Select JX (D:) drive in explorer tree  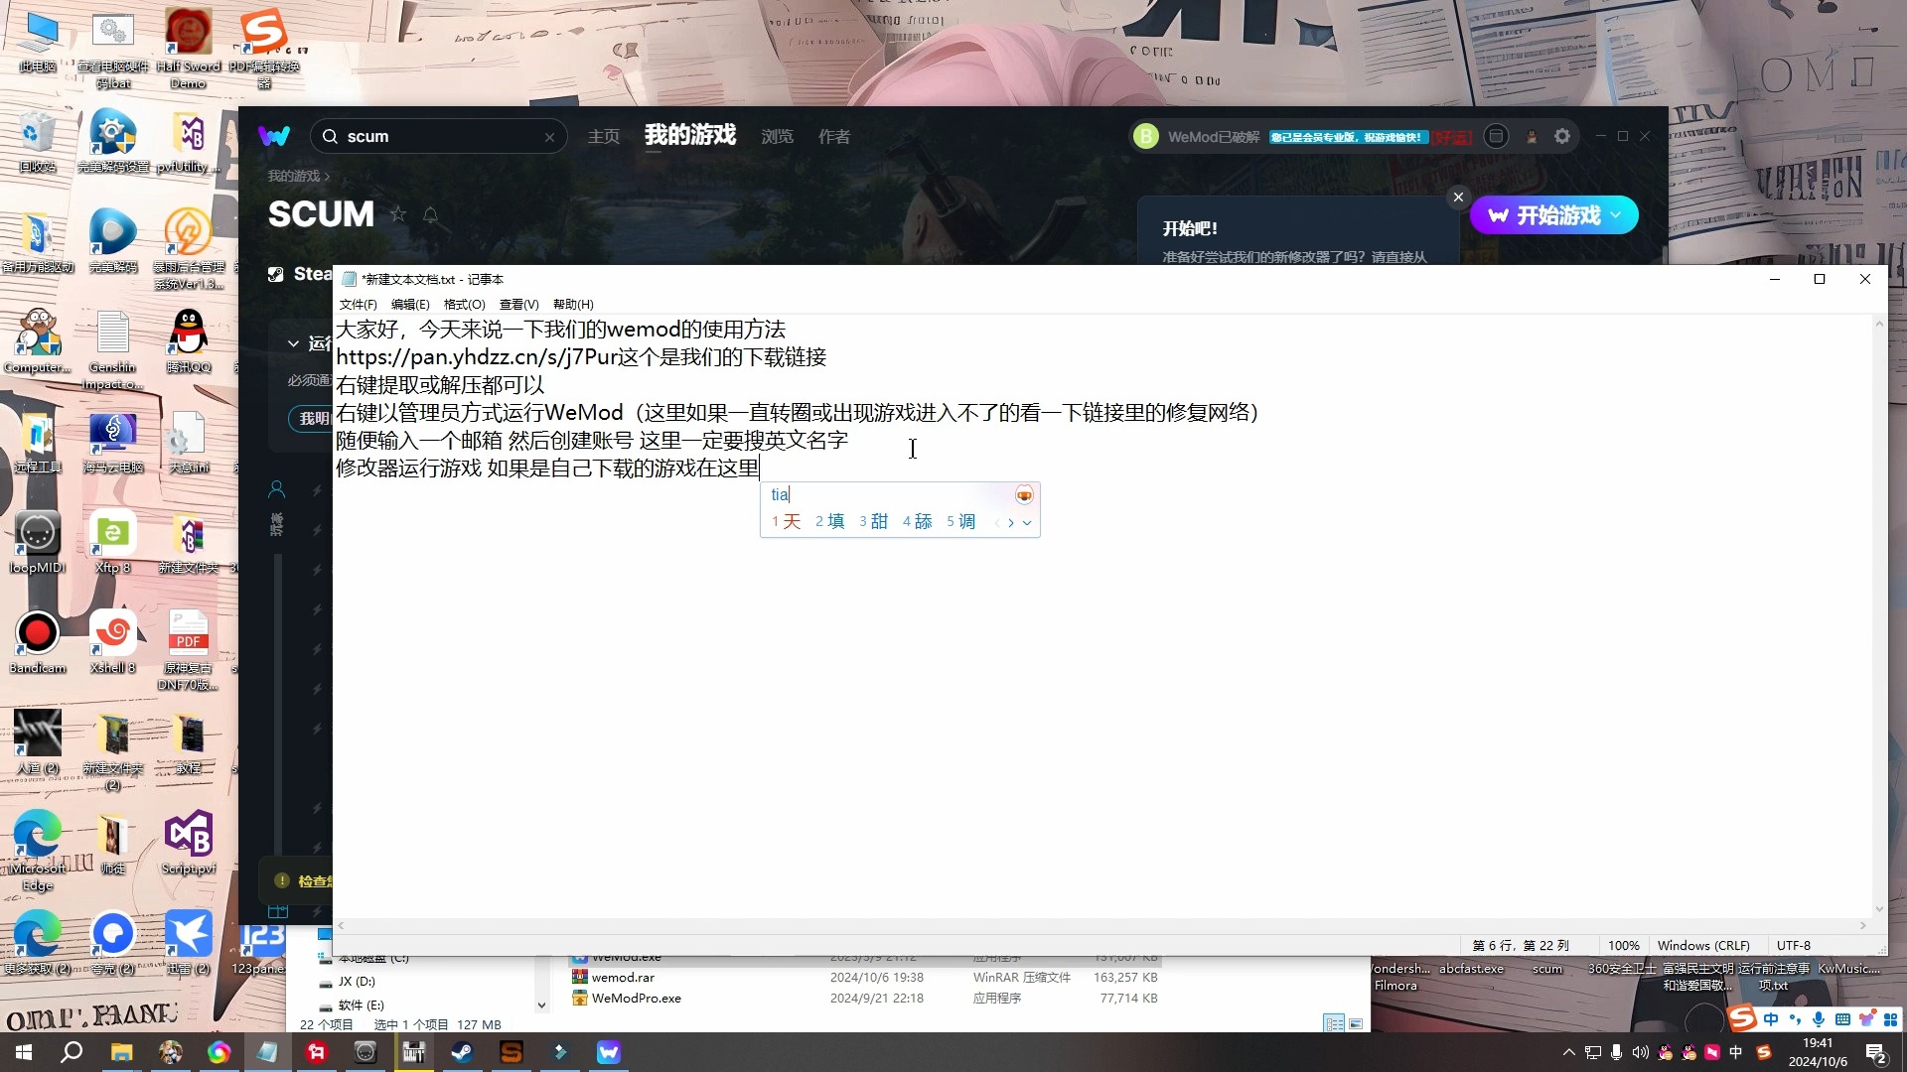coord(357,982)
